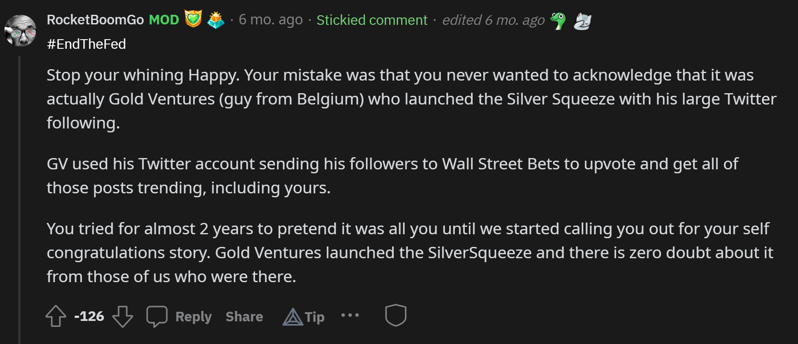798x344 pixels.
Task: Click the gem award icon beside MOD
Action: pos(215,20)
